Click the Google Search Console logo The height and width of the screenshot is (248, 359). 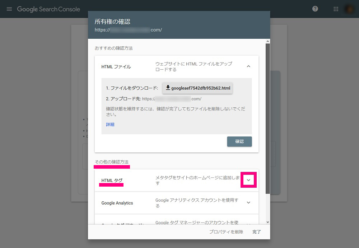(x=48, y=9)
